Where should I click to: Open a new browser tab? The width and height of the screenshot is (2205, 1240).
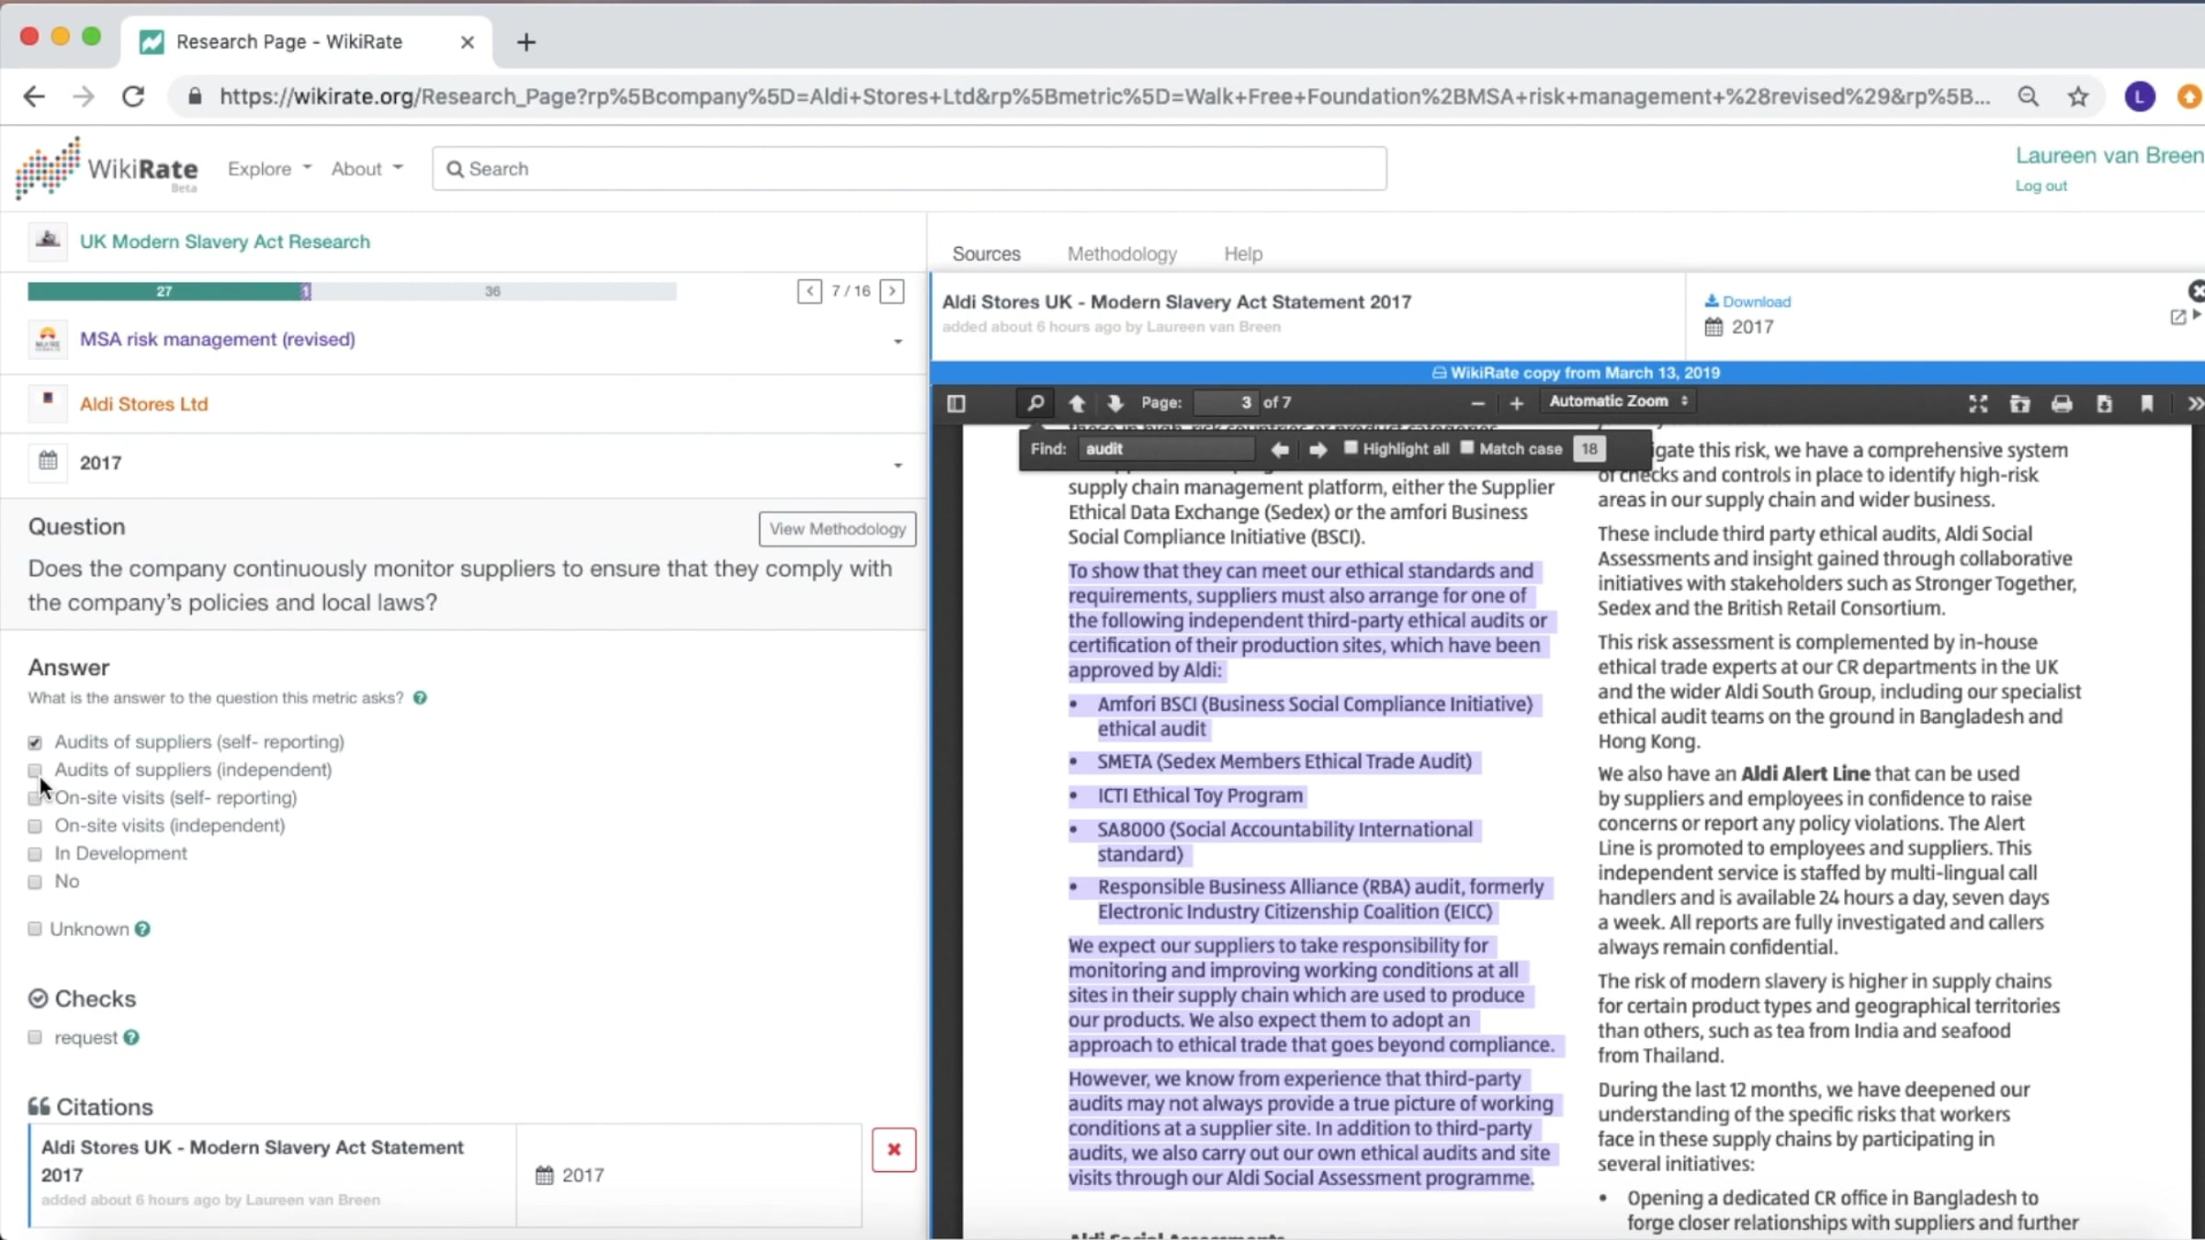point(526,42)
